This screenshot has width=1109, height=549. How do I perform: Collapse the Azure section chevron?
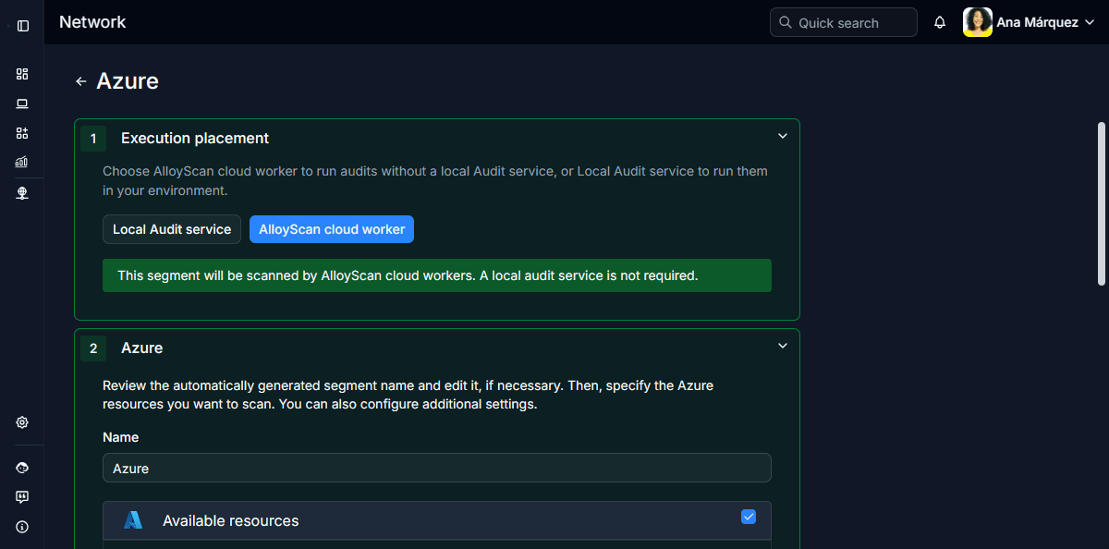pos(783,346)
